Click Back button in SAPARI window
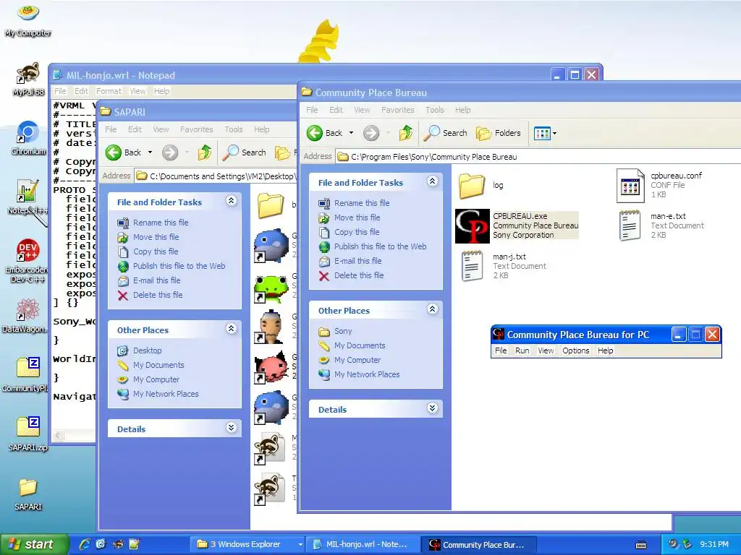This screenshot has height=555, width=741. pyautogui.click(x=123, y=152)
